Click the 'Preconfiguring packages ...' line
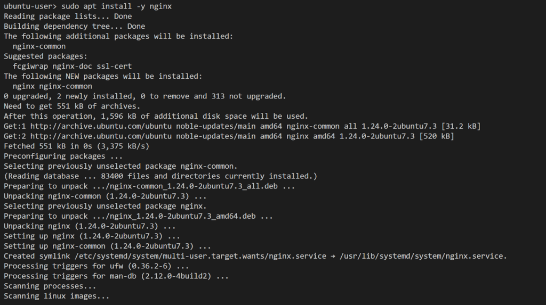The width and height of the screenshot is (546, 305). pyautogui.click(x=63, y=156)
